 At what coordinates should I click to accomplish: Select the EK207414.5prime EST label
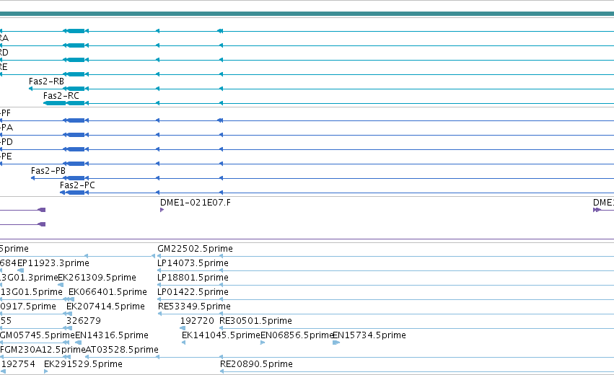[x=106, y=306]
